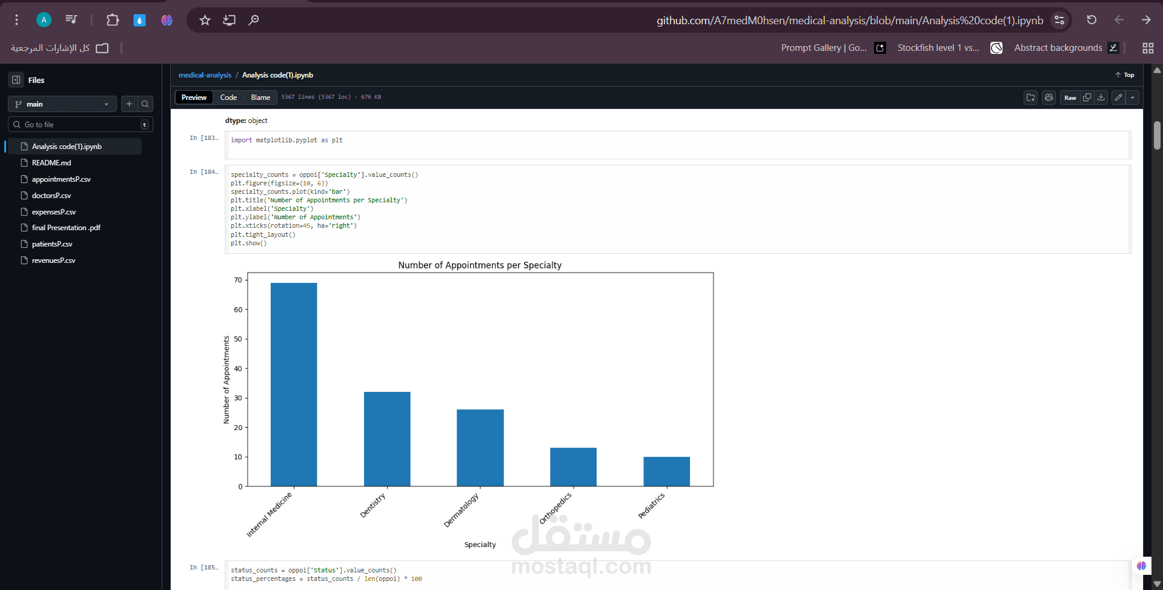Image resolution: width=1163 pixels, height=590 pixels.
Task: Collapse the Files tree side panel
Action: click(x=16, y=80)
